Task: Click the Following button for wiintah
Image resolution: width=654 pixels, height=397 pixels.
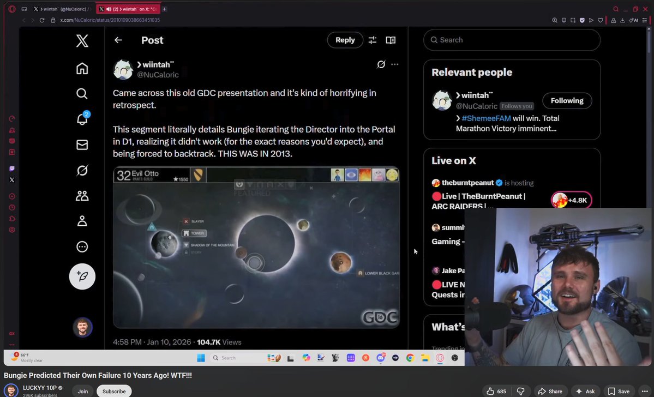Action: pyautogui.click(x=567, y=100)
